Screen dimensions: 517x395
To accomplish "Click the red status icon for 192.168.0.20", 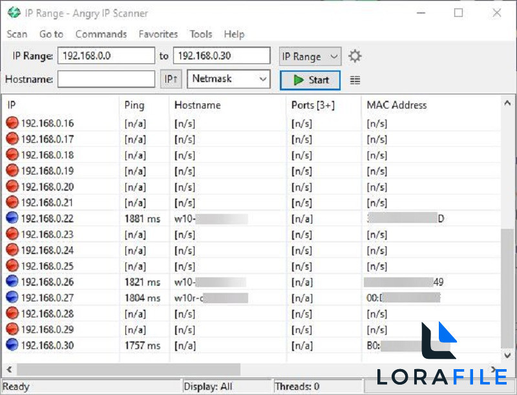I will 12,186.
